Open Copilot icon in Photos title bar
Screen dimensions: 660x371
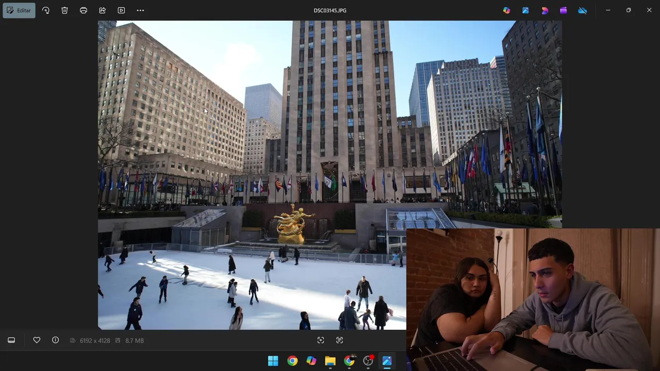coord(507,10)
